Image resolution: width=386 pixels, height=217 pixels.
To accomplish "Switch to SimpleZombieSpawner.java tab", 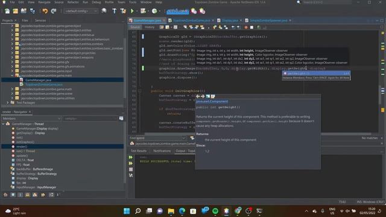I will click(268, 20).
